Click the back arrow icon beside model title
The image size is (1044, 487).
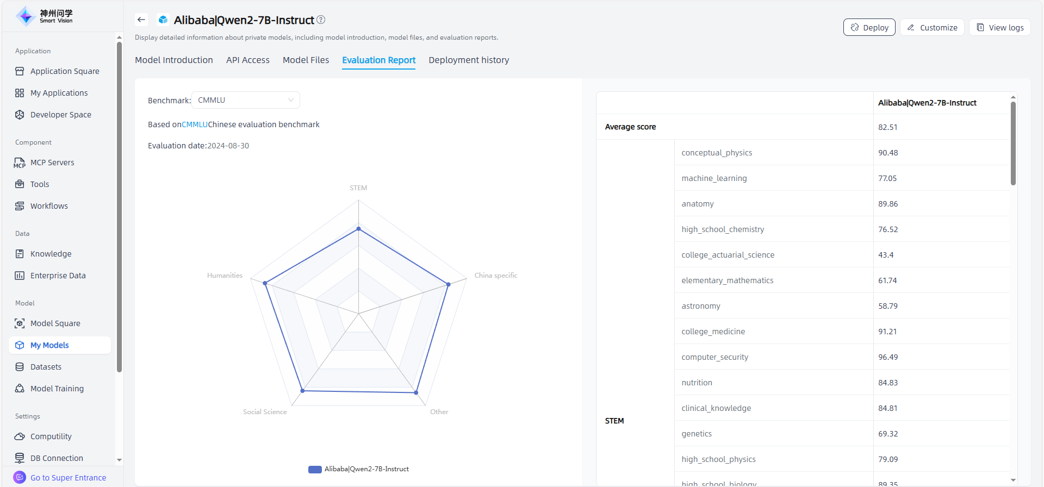click(x=141, y=20)
